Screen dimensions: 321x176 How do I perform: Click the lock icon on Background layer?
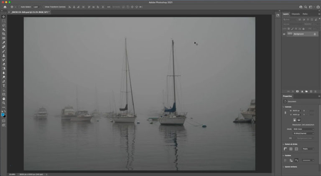[x=315, y=34]
